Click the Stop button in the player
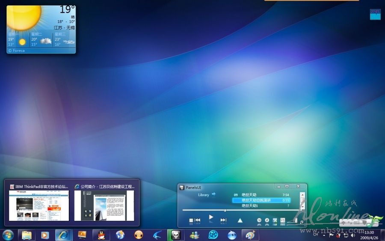The width and height of the screenshot is (385, 241). [x=191, y=220]
